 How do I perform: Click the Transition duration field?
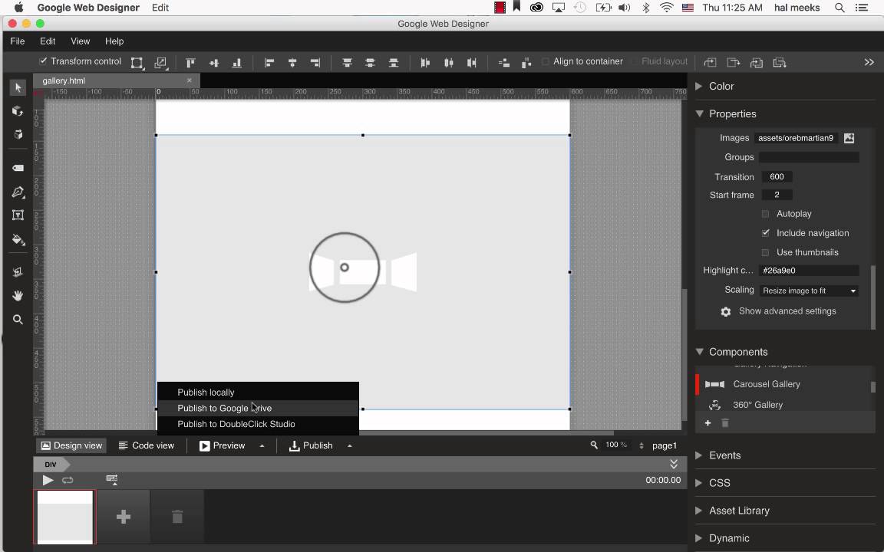[777, 177]
